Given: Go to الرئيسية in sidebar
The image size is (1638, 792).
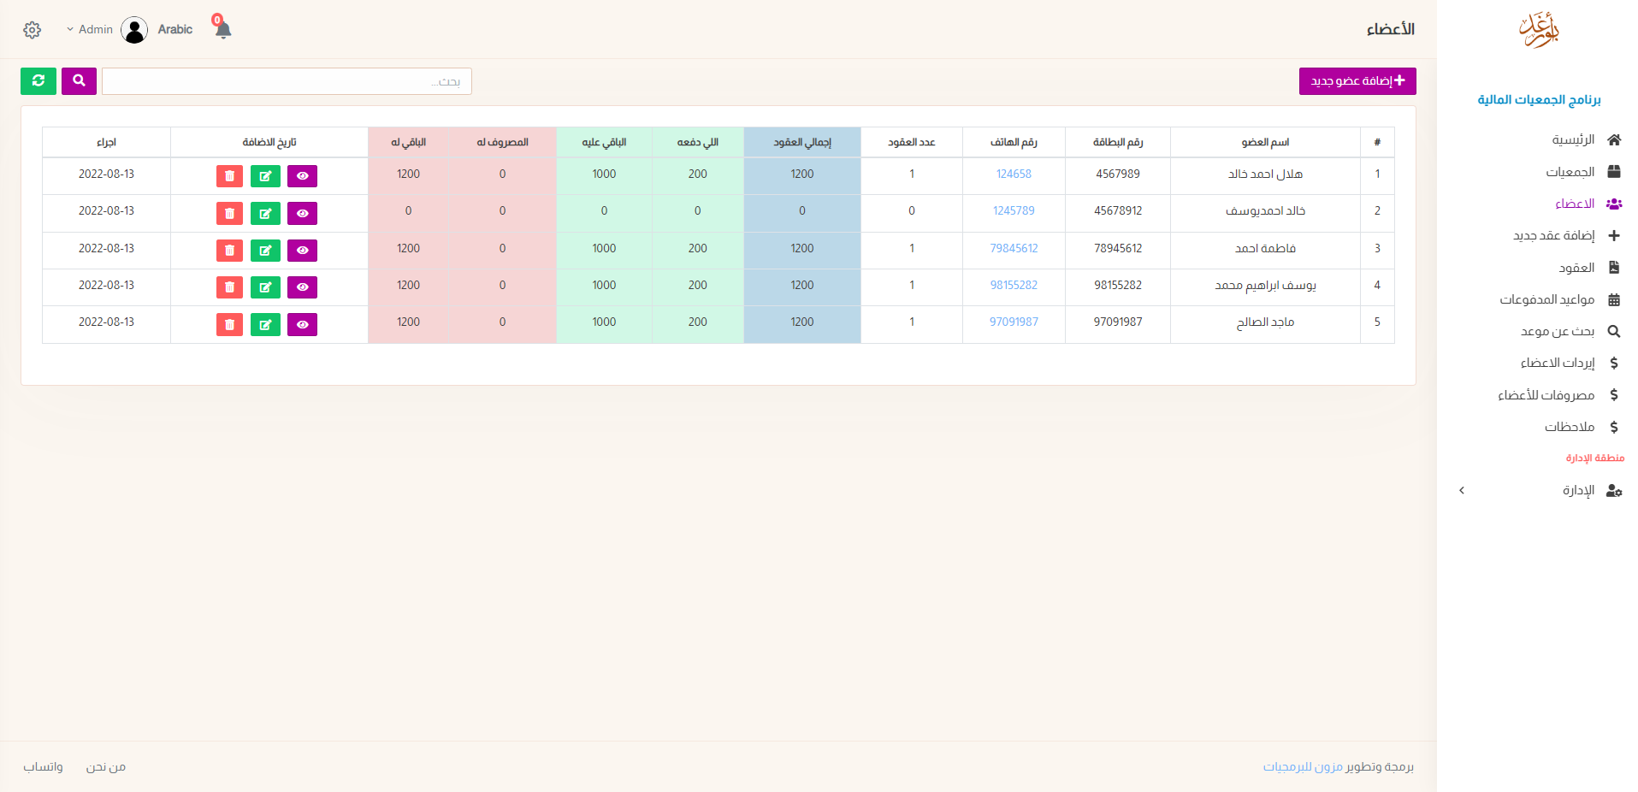Looking at the screenshot, I should 1573,139.
